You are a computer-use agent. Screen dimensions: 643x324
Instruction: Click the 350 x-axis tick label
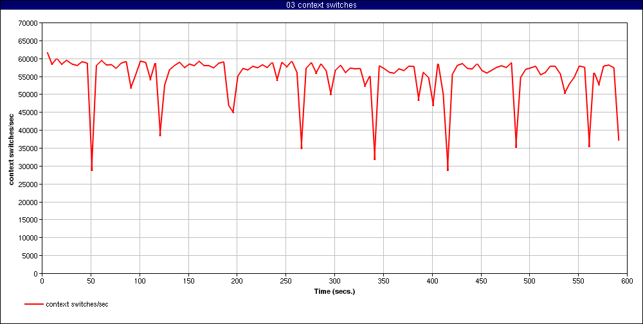click(x=383, y=281)
